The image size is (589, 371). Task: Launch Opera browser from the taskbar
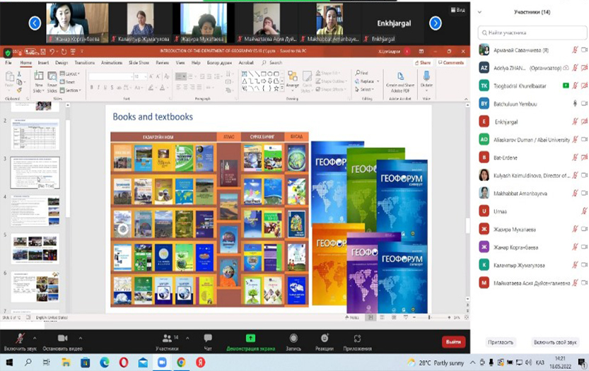[x=124, y=362]
